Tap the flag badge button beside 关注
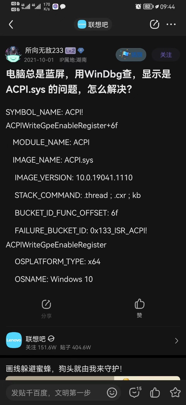The image size is (186, 405). point(131,55)
